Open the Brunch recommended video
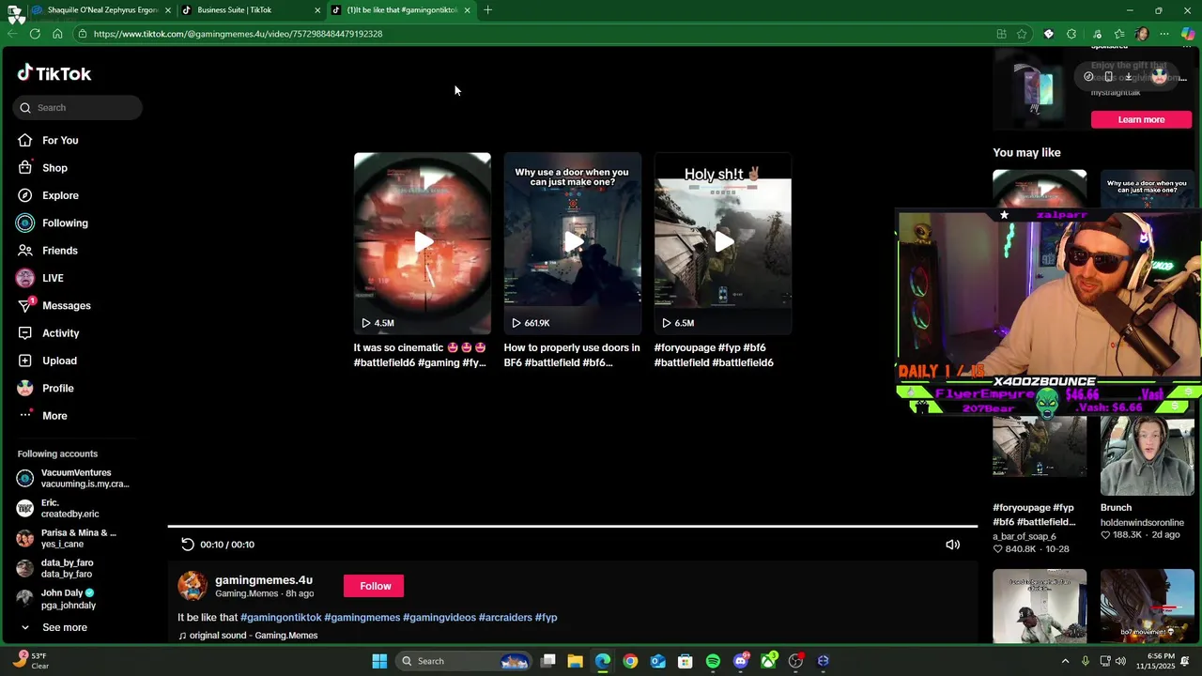Viewport: 1202px width, 676px height. coord(1147,455)
